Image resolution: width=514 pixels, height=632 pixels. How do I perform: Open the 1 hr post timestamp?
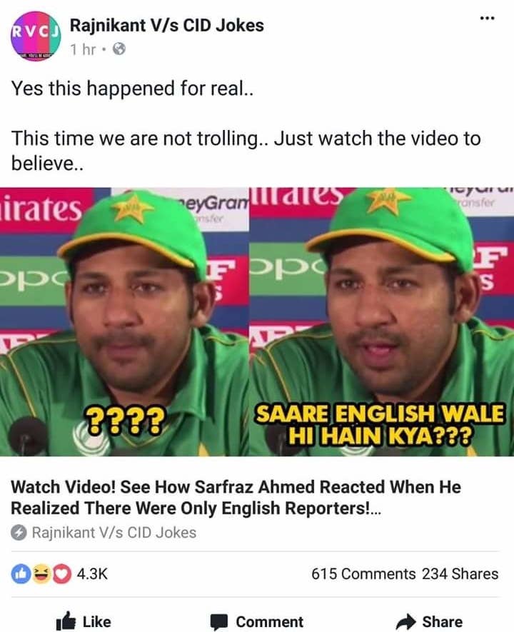pos(83,49)
